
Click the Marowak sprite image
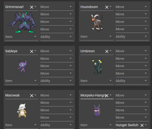point(22,110)
